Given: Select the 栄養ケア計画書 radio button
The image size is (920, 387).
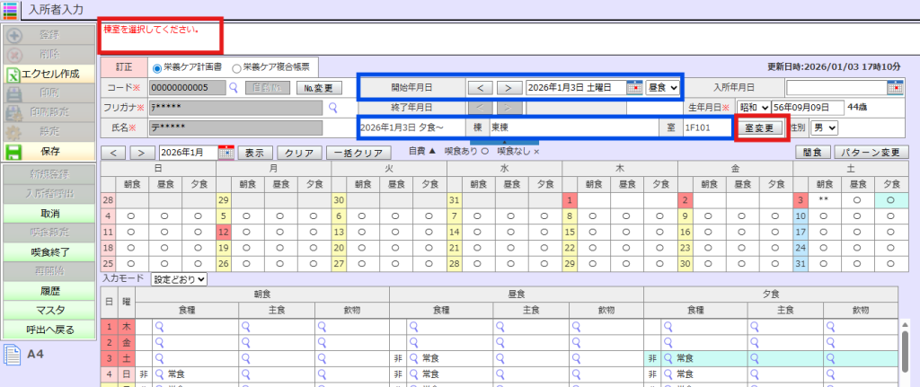Looking at the screenshot, I should 157,67.
